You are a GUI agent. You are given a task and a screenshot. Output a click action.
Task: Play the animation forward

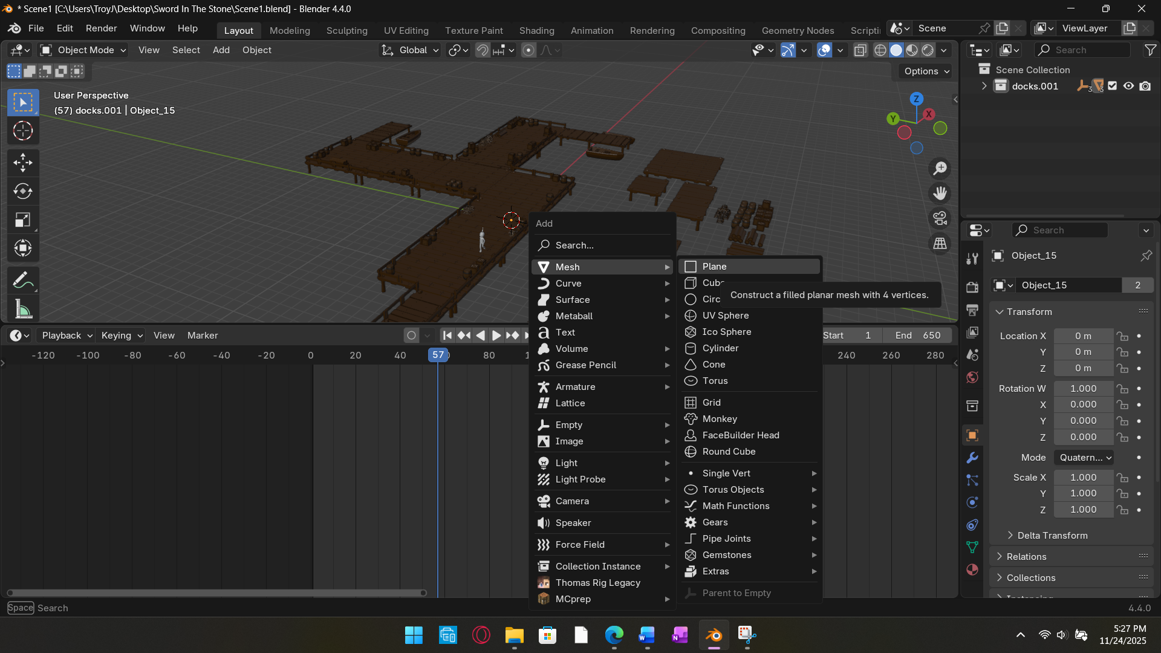(x=496, y=336)
